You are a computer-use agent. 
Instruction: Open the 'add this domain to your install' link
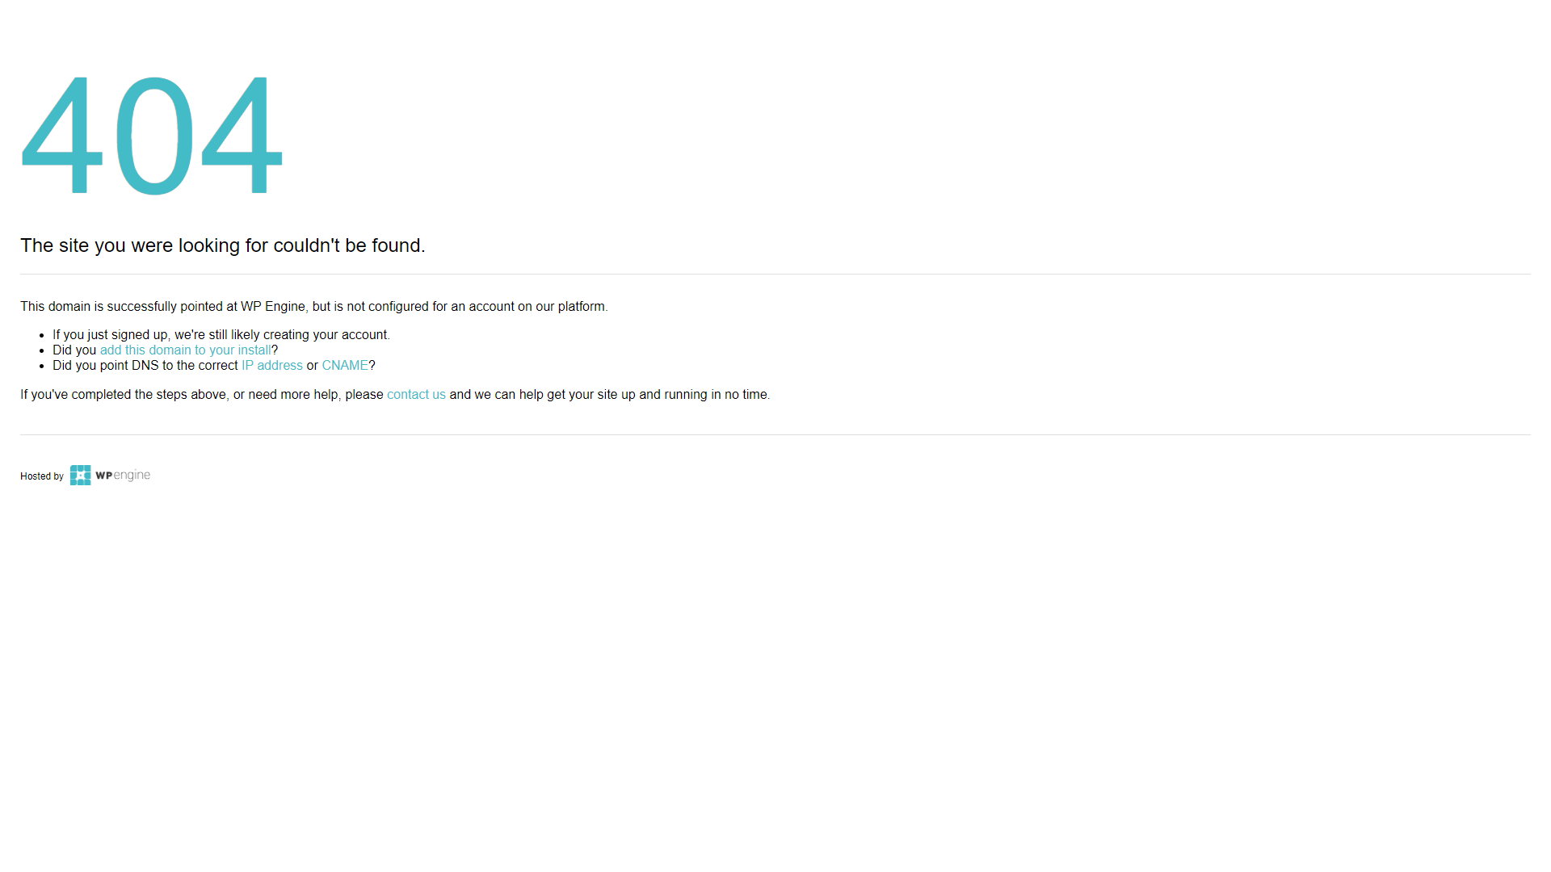pyautogui.click(x=185, y=350)
